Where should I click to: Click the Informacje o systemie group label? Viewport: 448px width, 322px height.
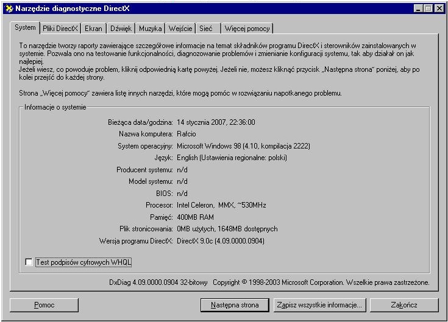point(55,107)
